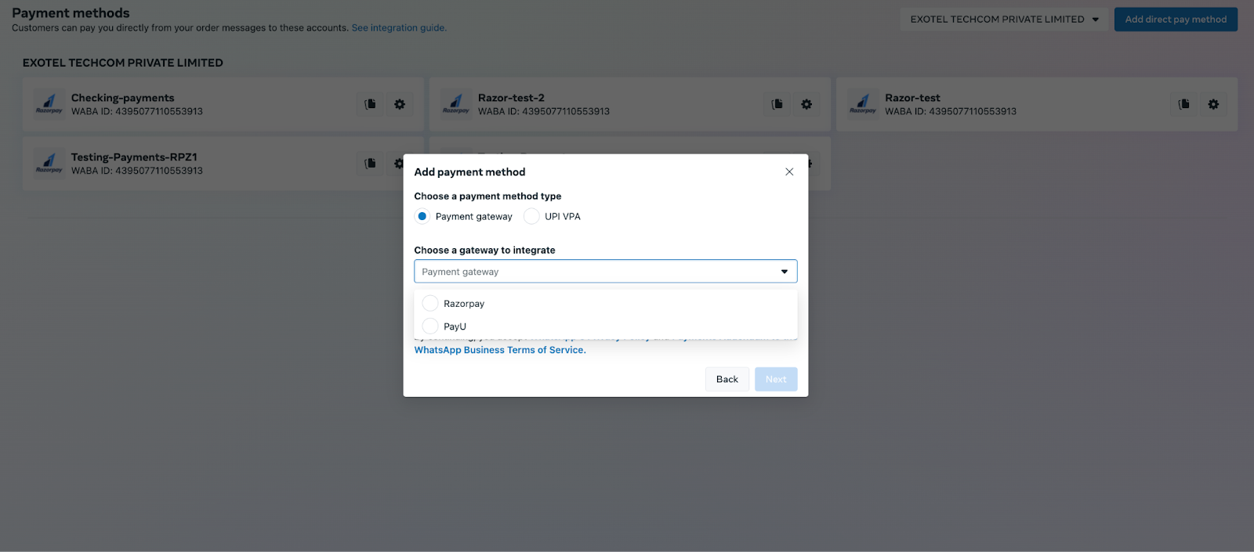Click the Checking-payments card title
The image size is (1254, 552).
[123, 98]
